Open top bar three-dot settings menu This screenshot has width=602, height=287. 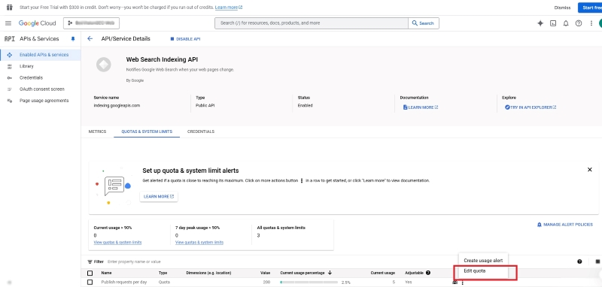tap(591, 23)
